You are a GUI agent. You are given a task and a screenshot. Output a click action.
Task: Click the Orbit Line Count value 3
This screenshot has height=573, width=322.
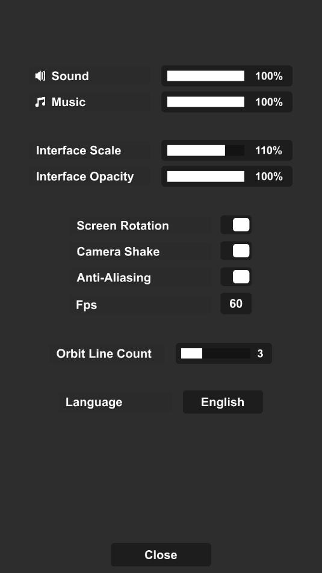pos(260,354)
